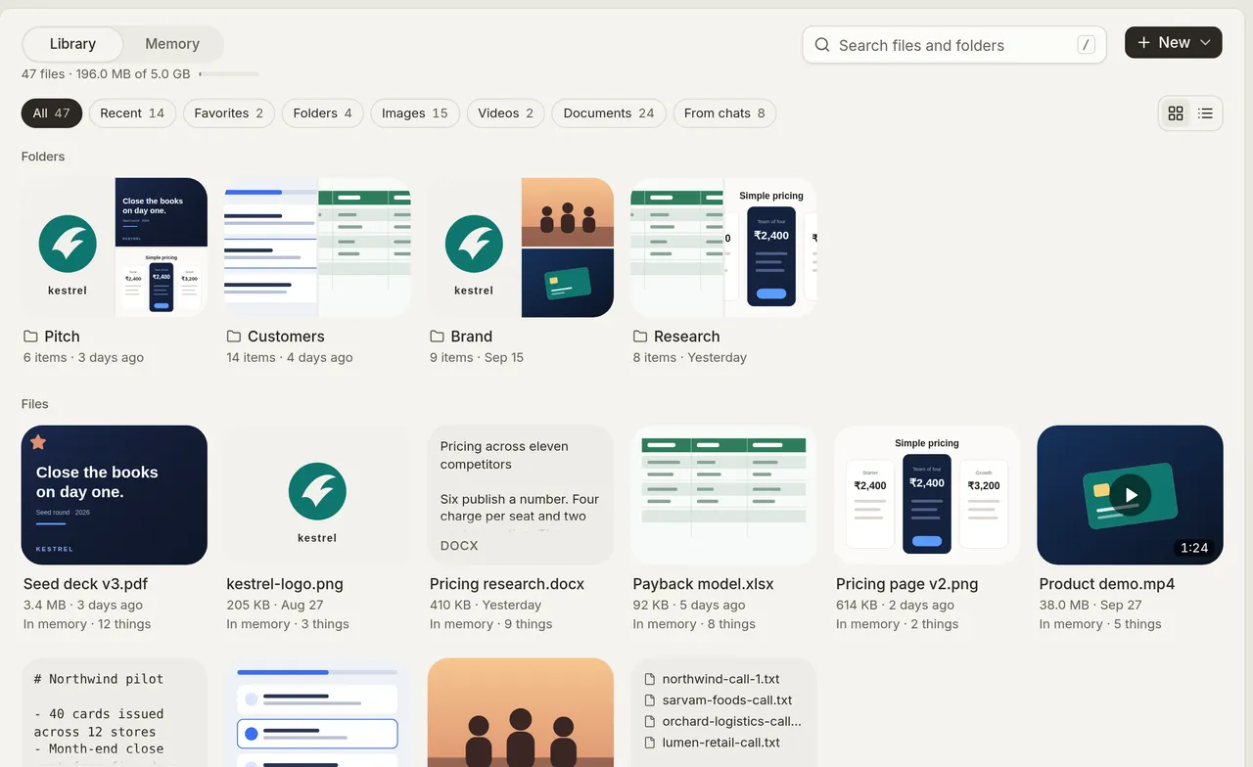Switch to list view icon

coord(1205,113)
